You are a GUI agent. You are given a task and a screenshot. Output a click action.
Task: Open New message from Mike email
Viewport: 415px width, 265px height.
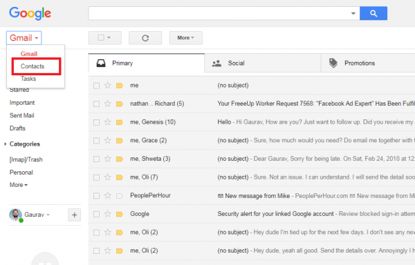pyautogui.click(x=252, y=195)
